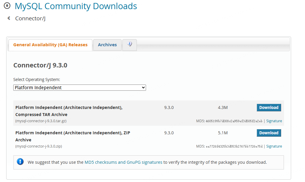The height and width of the screenshot is (182, 305).
Task: Download the ZIP Archive package
Action: pyautogui.click(x=269, y=133)
